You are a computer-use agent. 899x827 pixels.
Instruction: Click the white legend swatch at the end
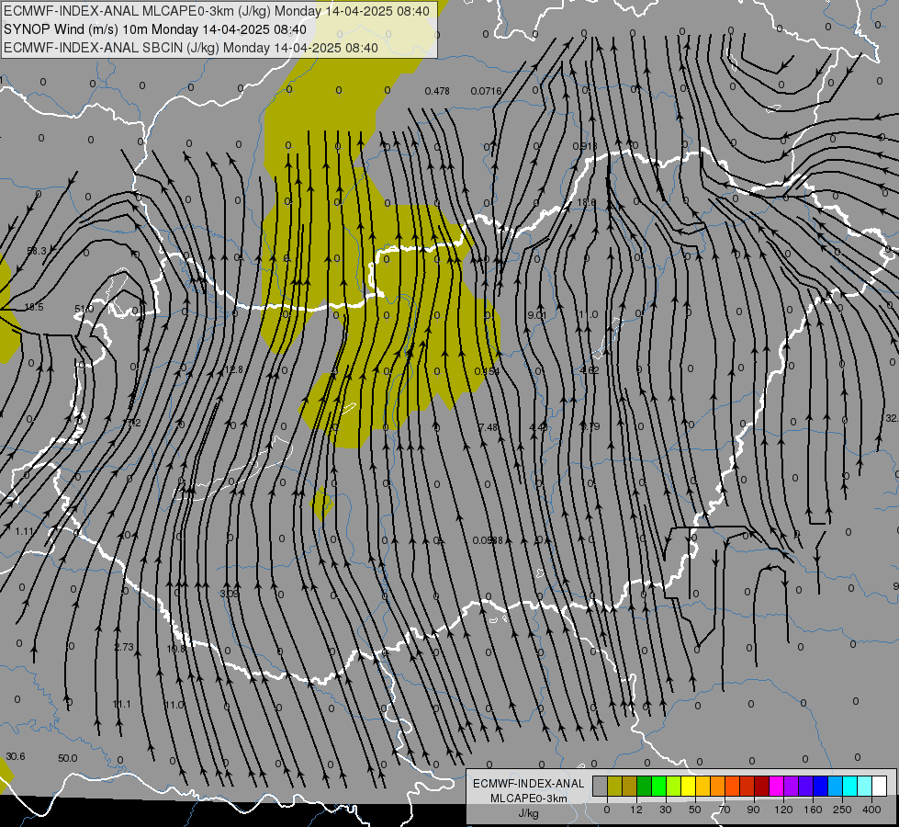pyautogui.click(x=880, y=786)
